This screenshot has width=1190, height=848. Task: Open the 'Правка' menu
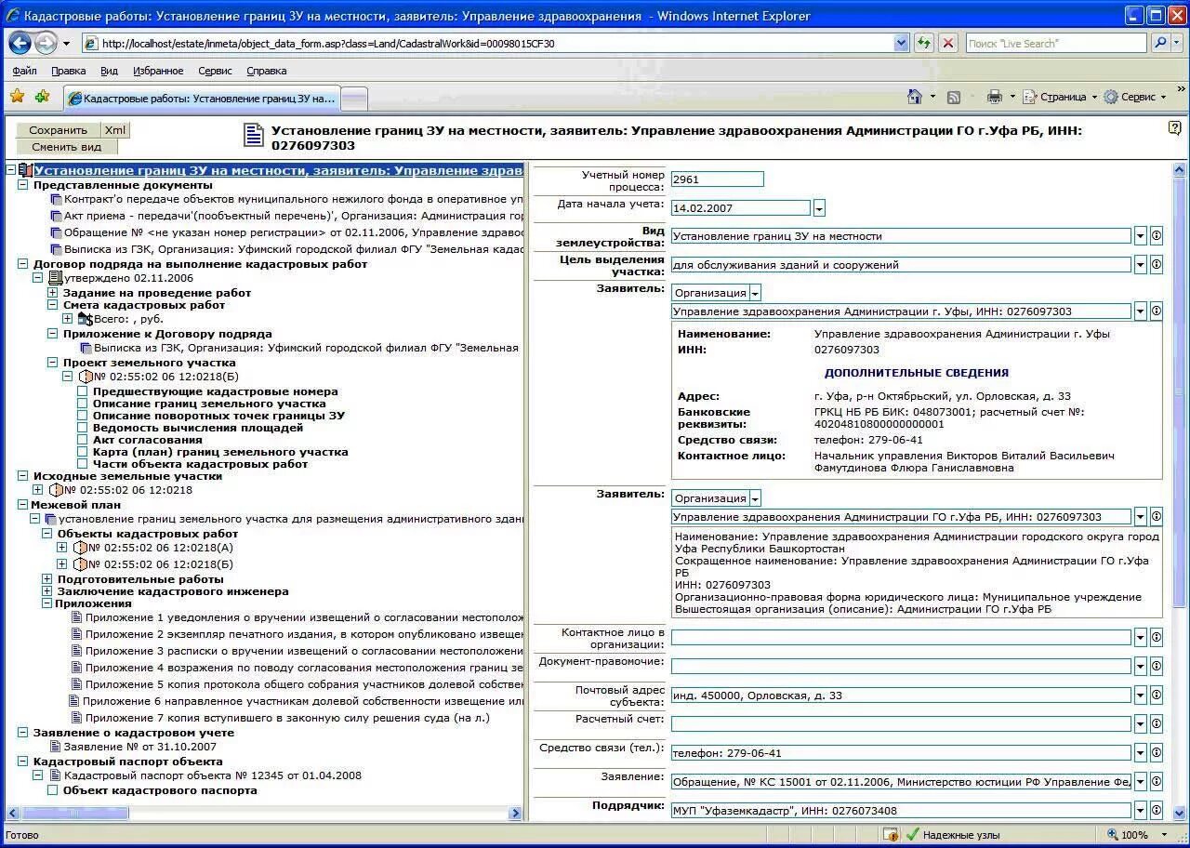pos(69,71)
